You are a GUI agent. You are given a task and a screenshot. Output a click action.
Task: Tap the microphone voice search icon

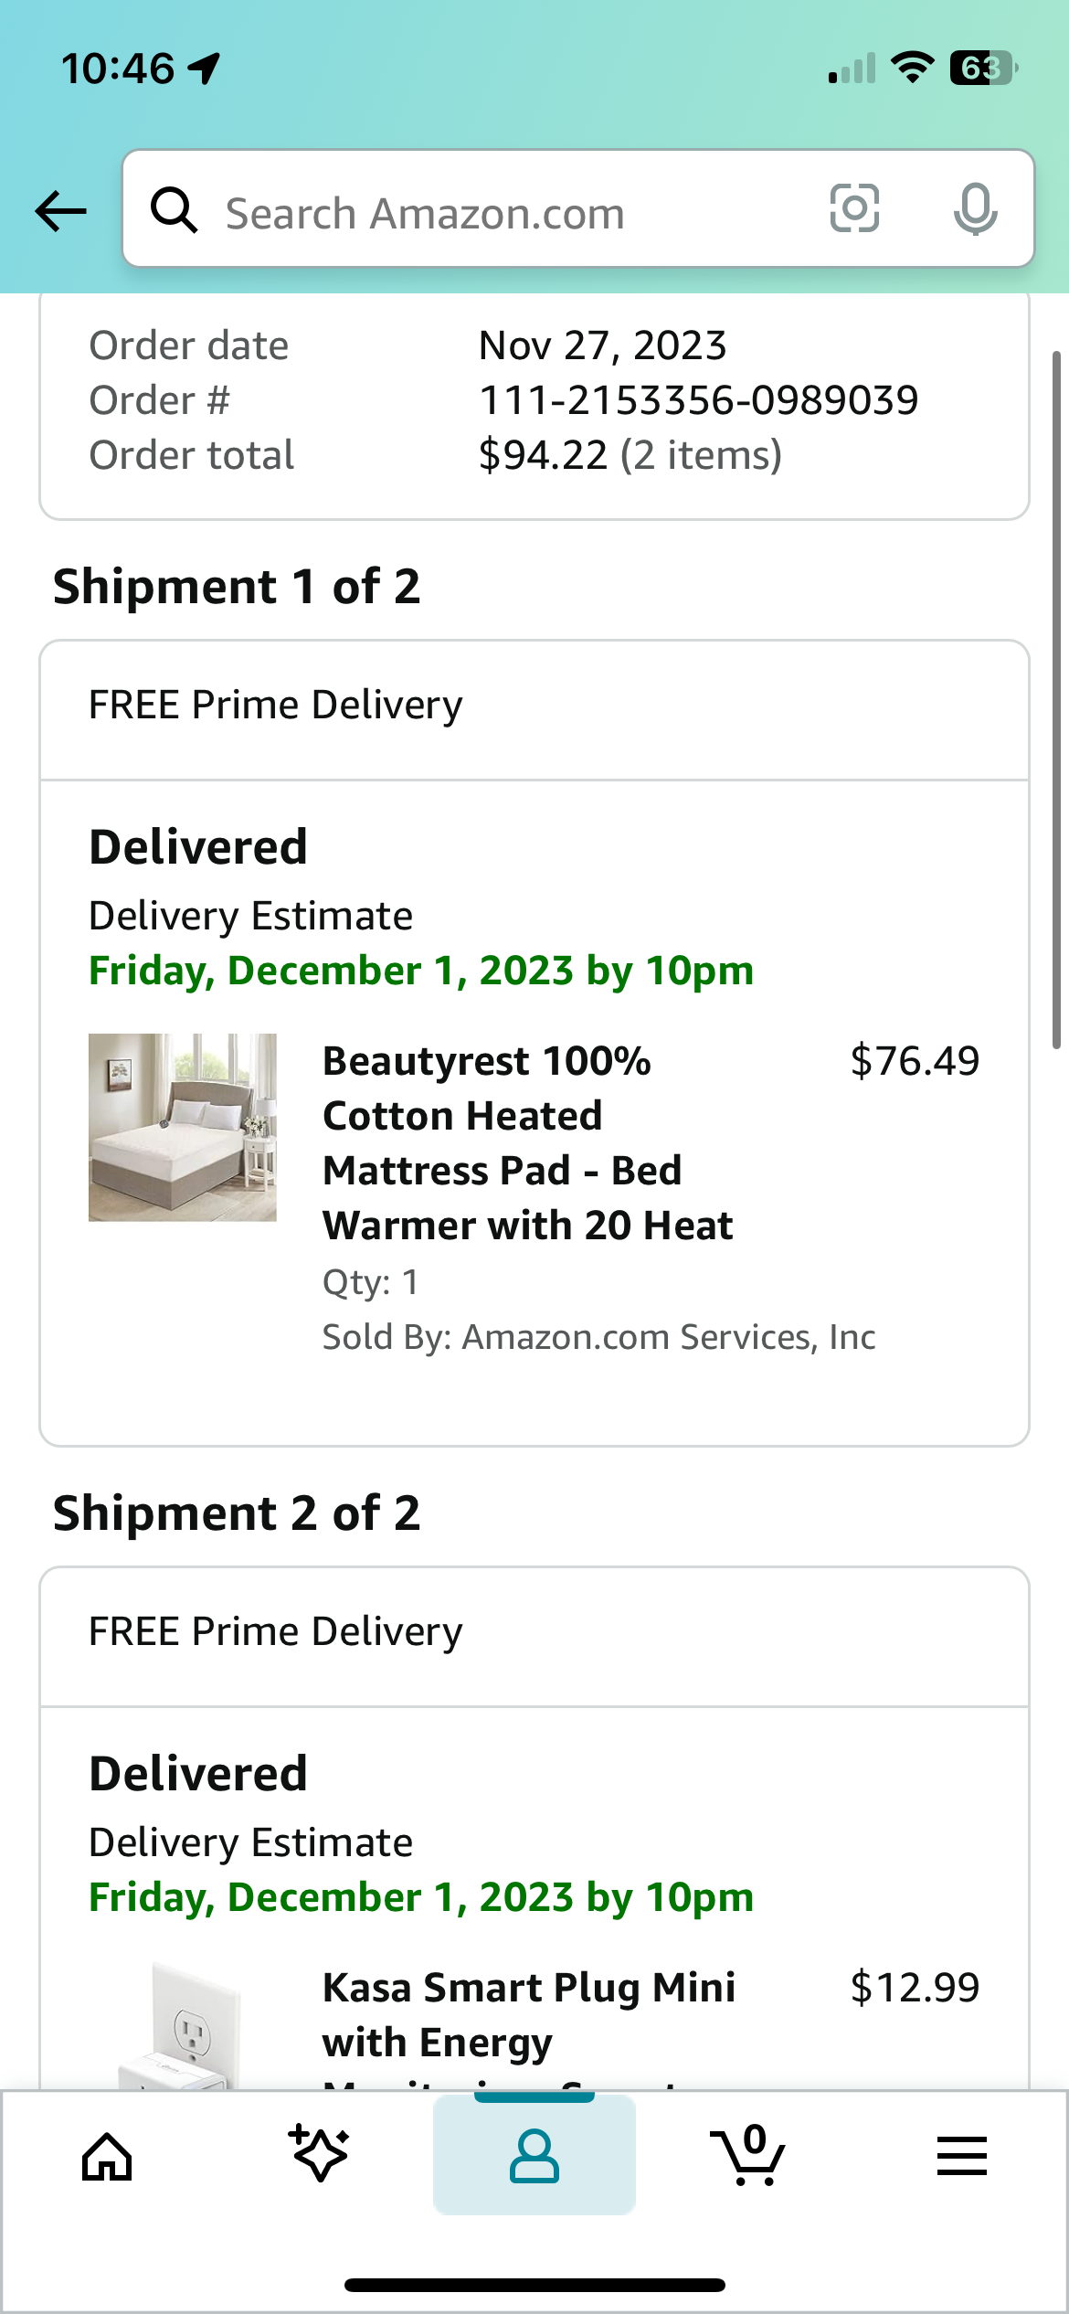(975, 209)
